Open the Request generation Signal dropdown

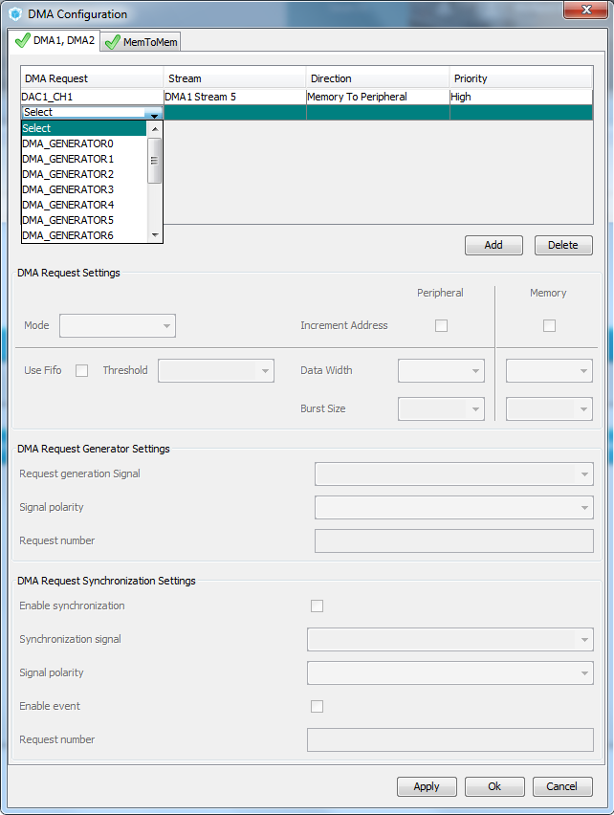point(454,474)
